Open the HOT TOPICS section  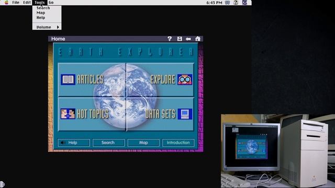[93, 114]
